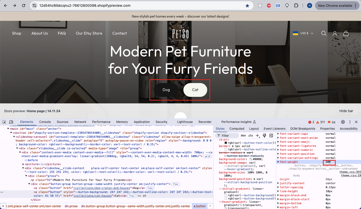Click the bookmark star in address bar
The height and width of the screenshot is (209, 361).
pyautogui.click(x=247, y=6)
